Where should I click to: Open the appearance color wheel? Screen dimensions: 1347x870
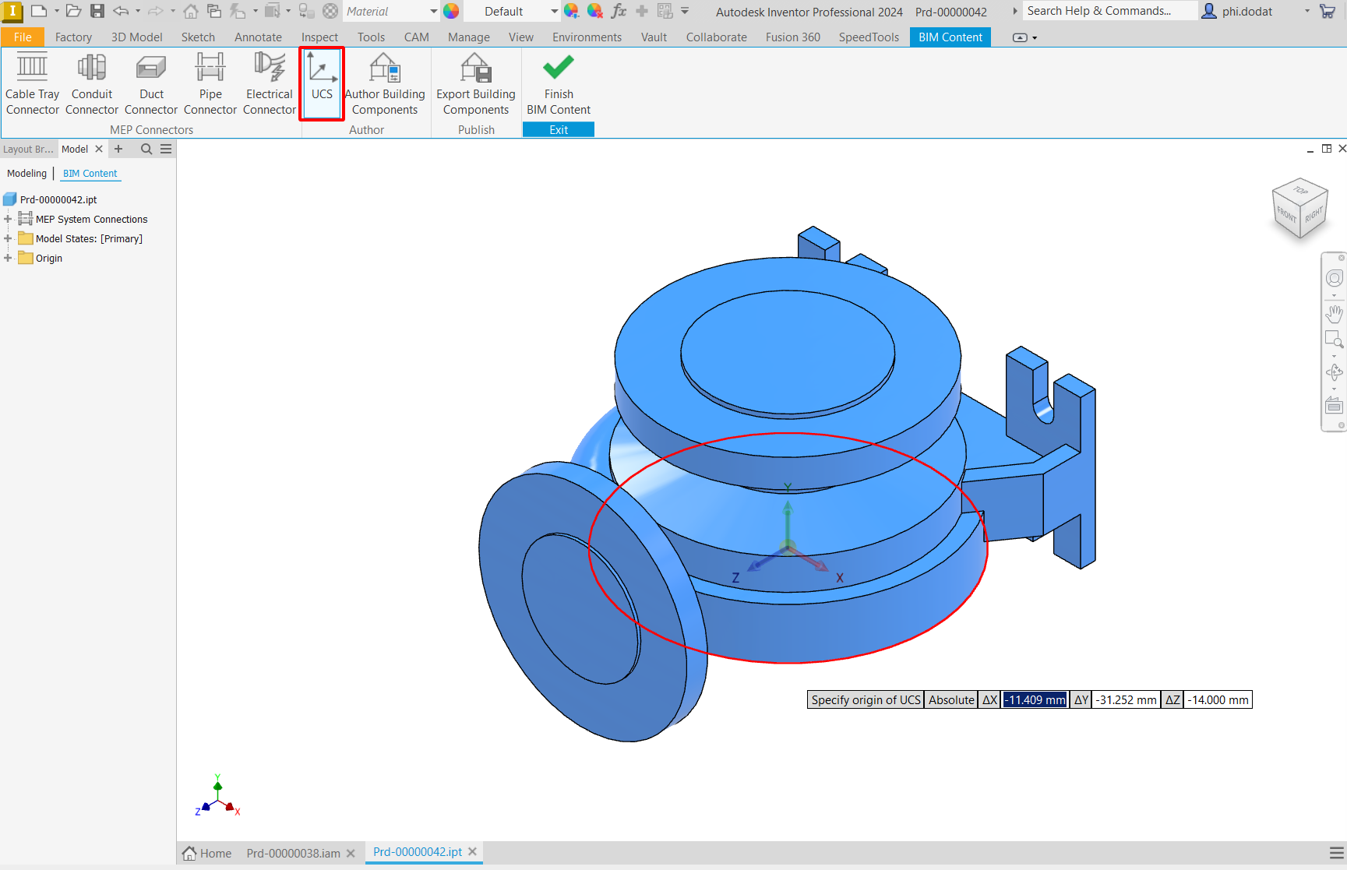[451, 11]
